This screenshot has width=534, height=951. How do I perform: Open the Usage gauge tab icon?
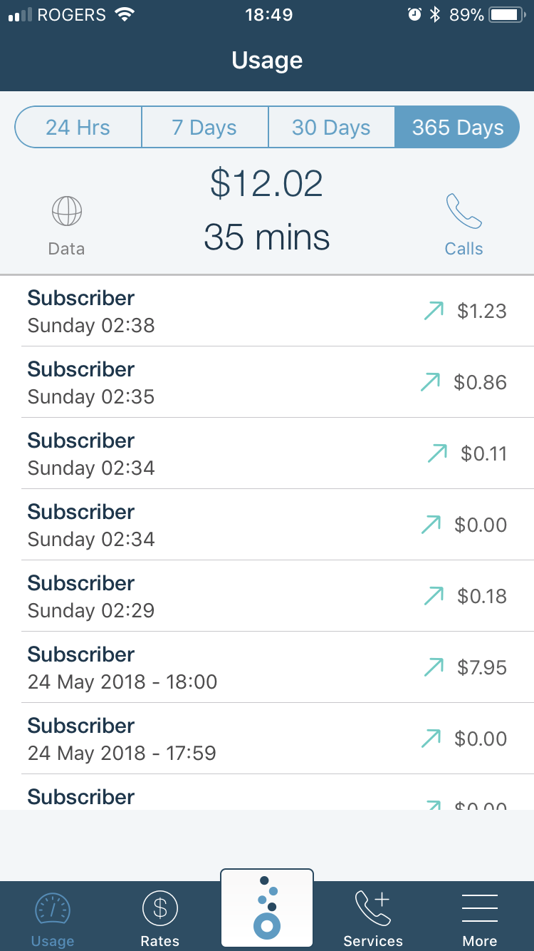tap(53, 910)
